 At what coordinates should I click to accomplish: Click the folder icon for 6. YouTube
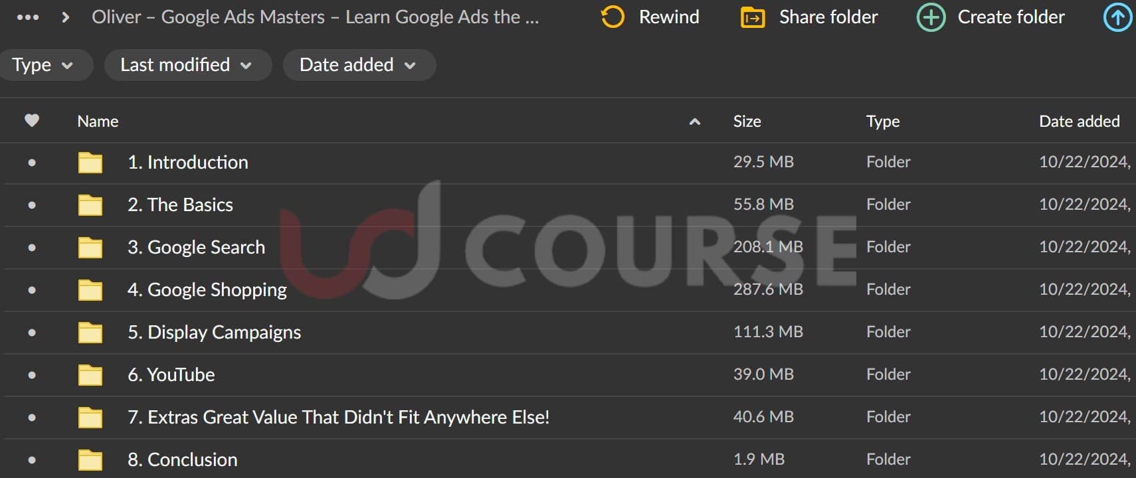(90, 375)
